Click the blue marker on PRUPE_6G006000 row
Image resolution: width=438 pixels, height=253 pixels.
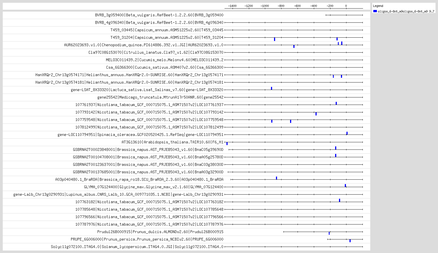tap(350, 241)
